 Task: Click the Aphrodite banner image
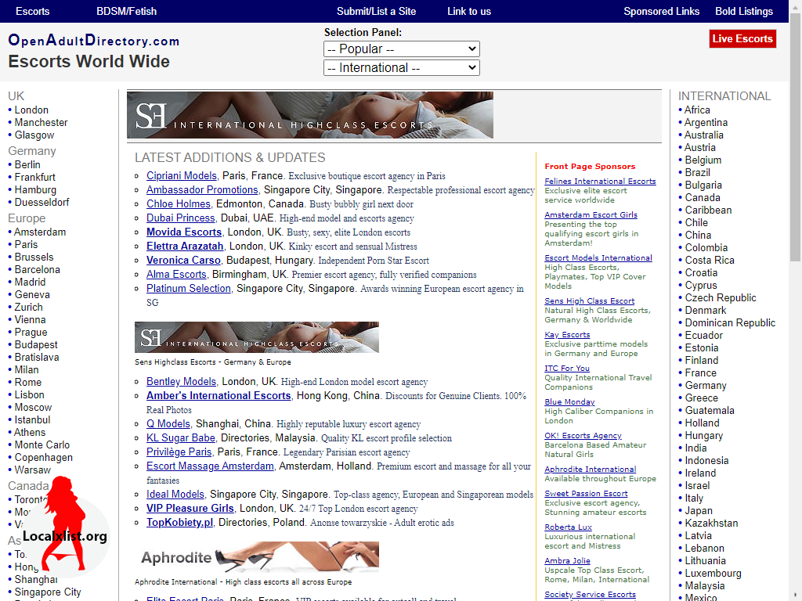(257, 556)
